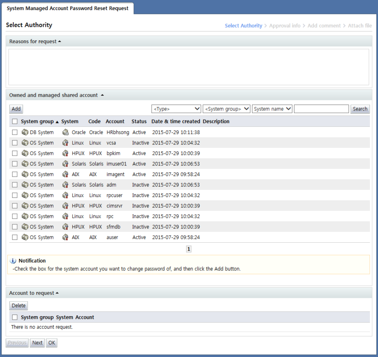The width and height of the screenshot is (378, 357).
Task: Click the Oracle system icon in HRbhsong row
Action: tap(66, 132)
